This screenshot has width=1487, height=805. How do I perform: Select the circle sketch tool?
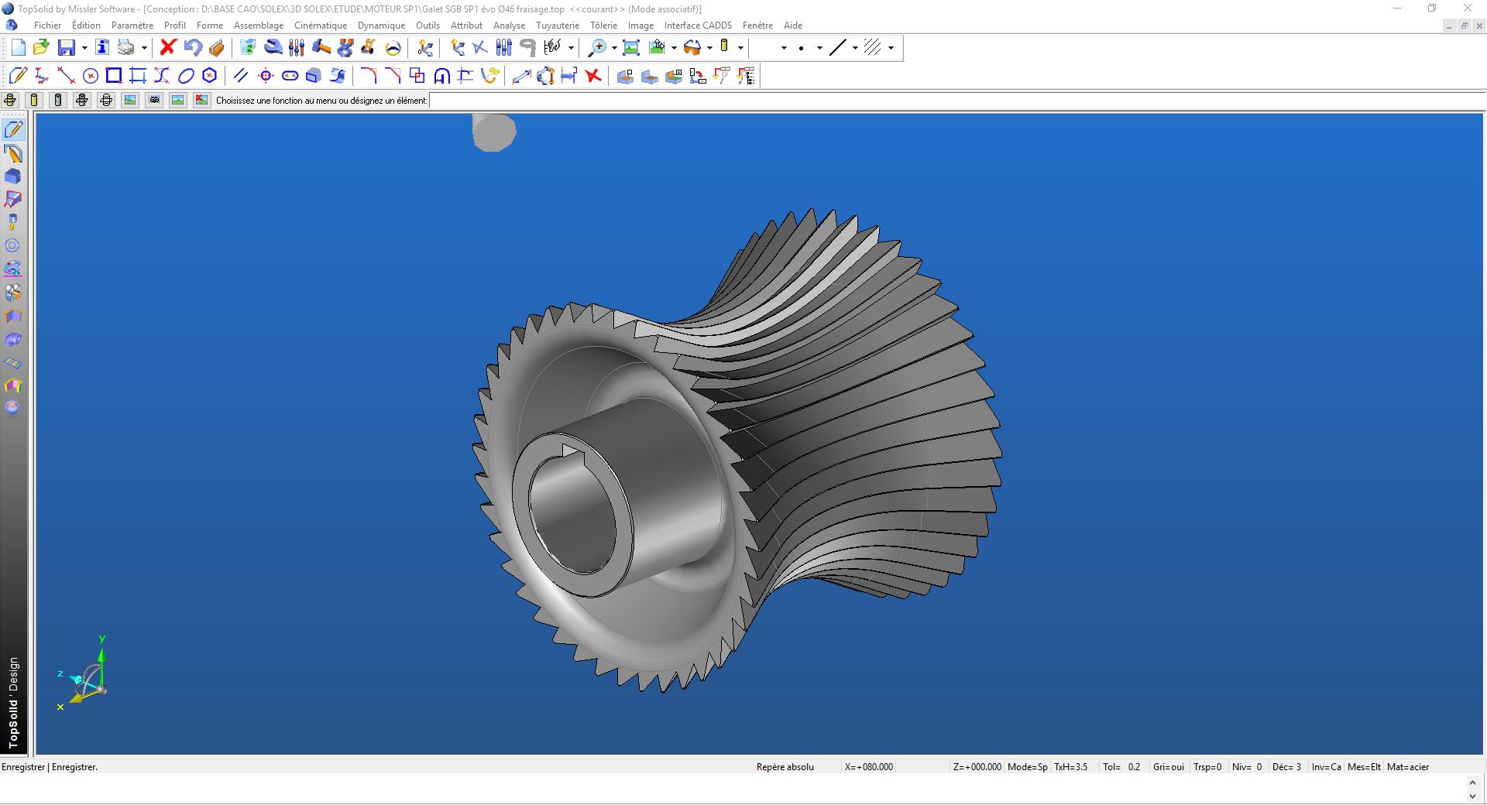[x=91, y=76]
